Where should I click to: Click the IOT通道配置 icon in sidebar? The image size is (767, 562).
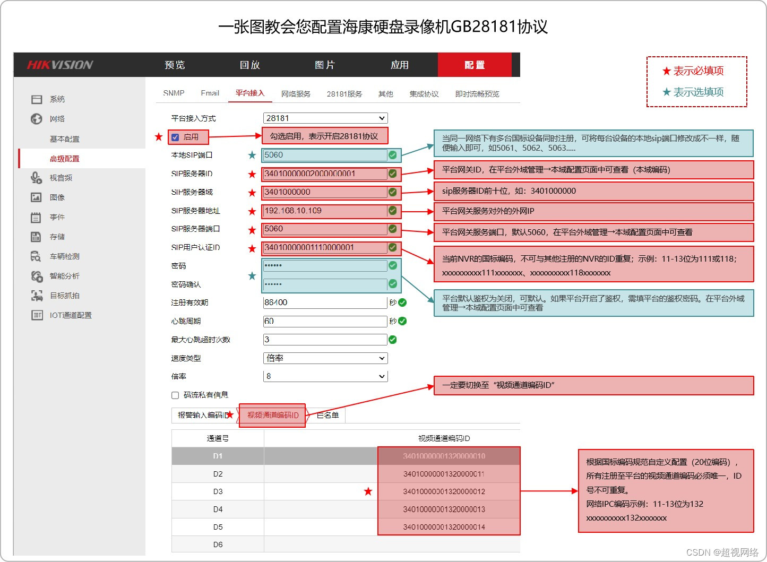37,315
